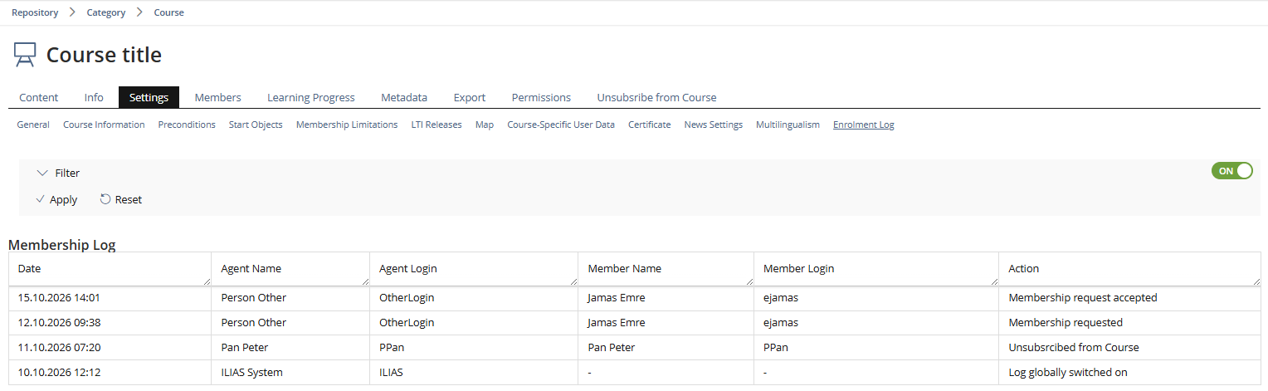Click the Course title heading
Viewport: 1268px width, 391px height.
[x=104, y=55]
